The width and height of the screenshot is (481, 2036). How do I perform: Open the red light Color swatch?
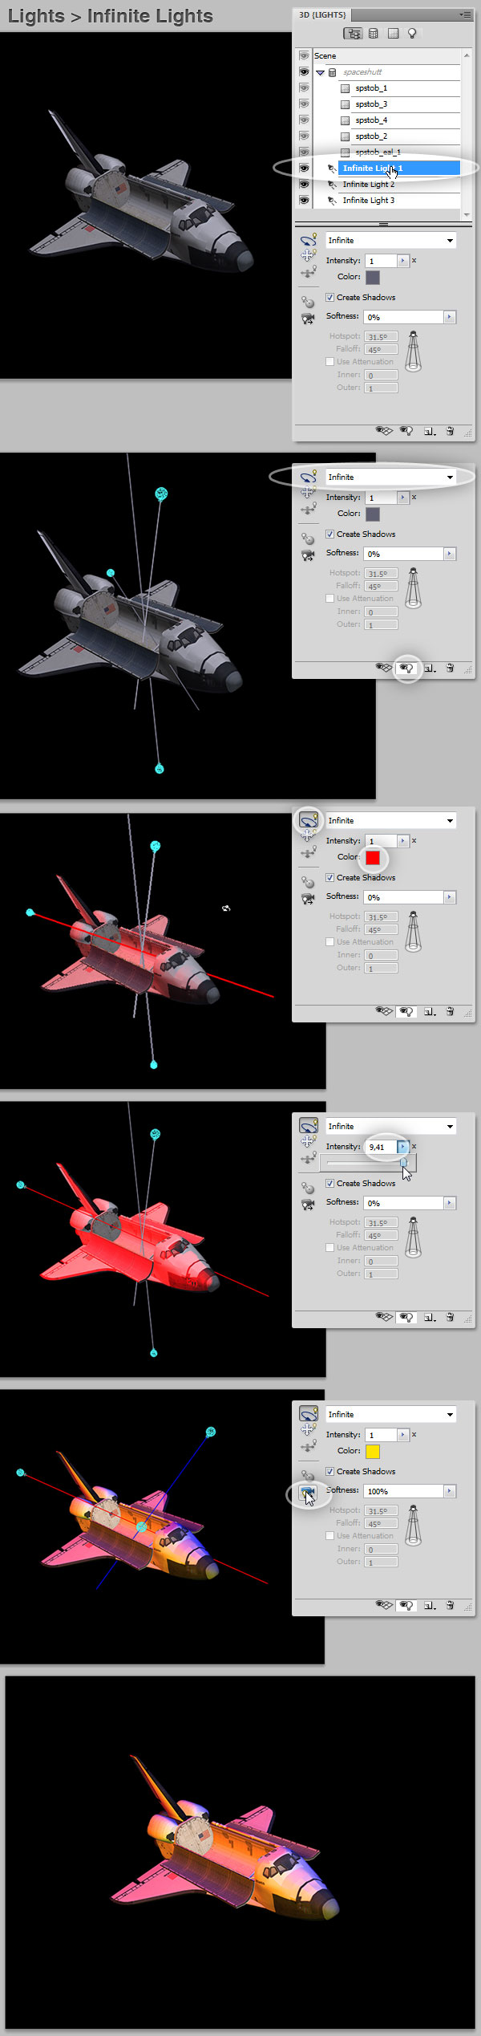coord(373,857)
